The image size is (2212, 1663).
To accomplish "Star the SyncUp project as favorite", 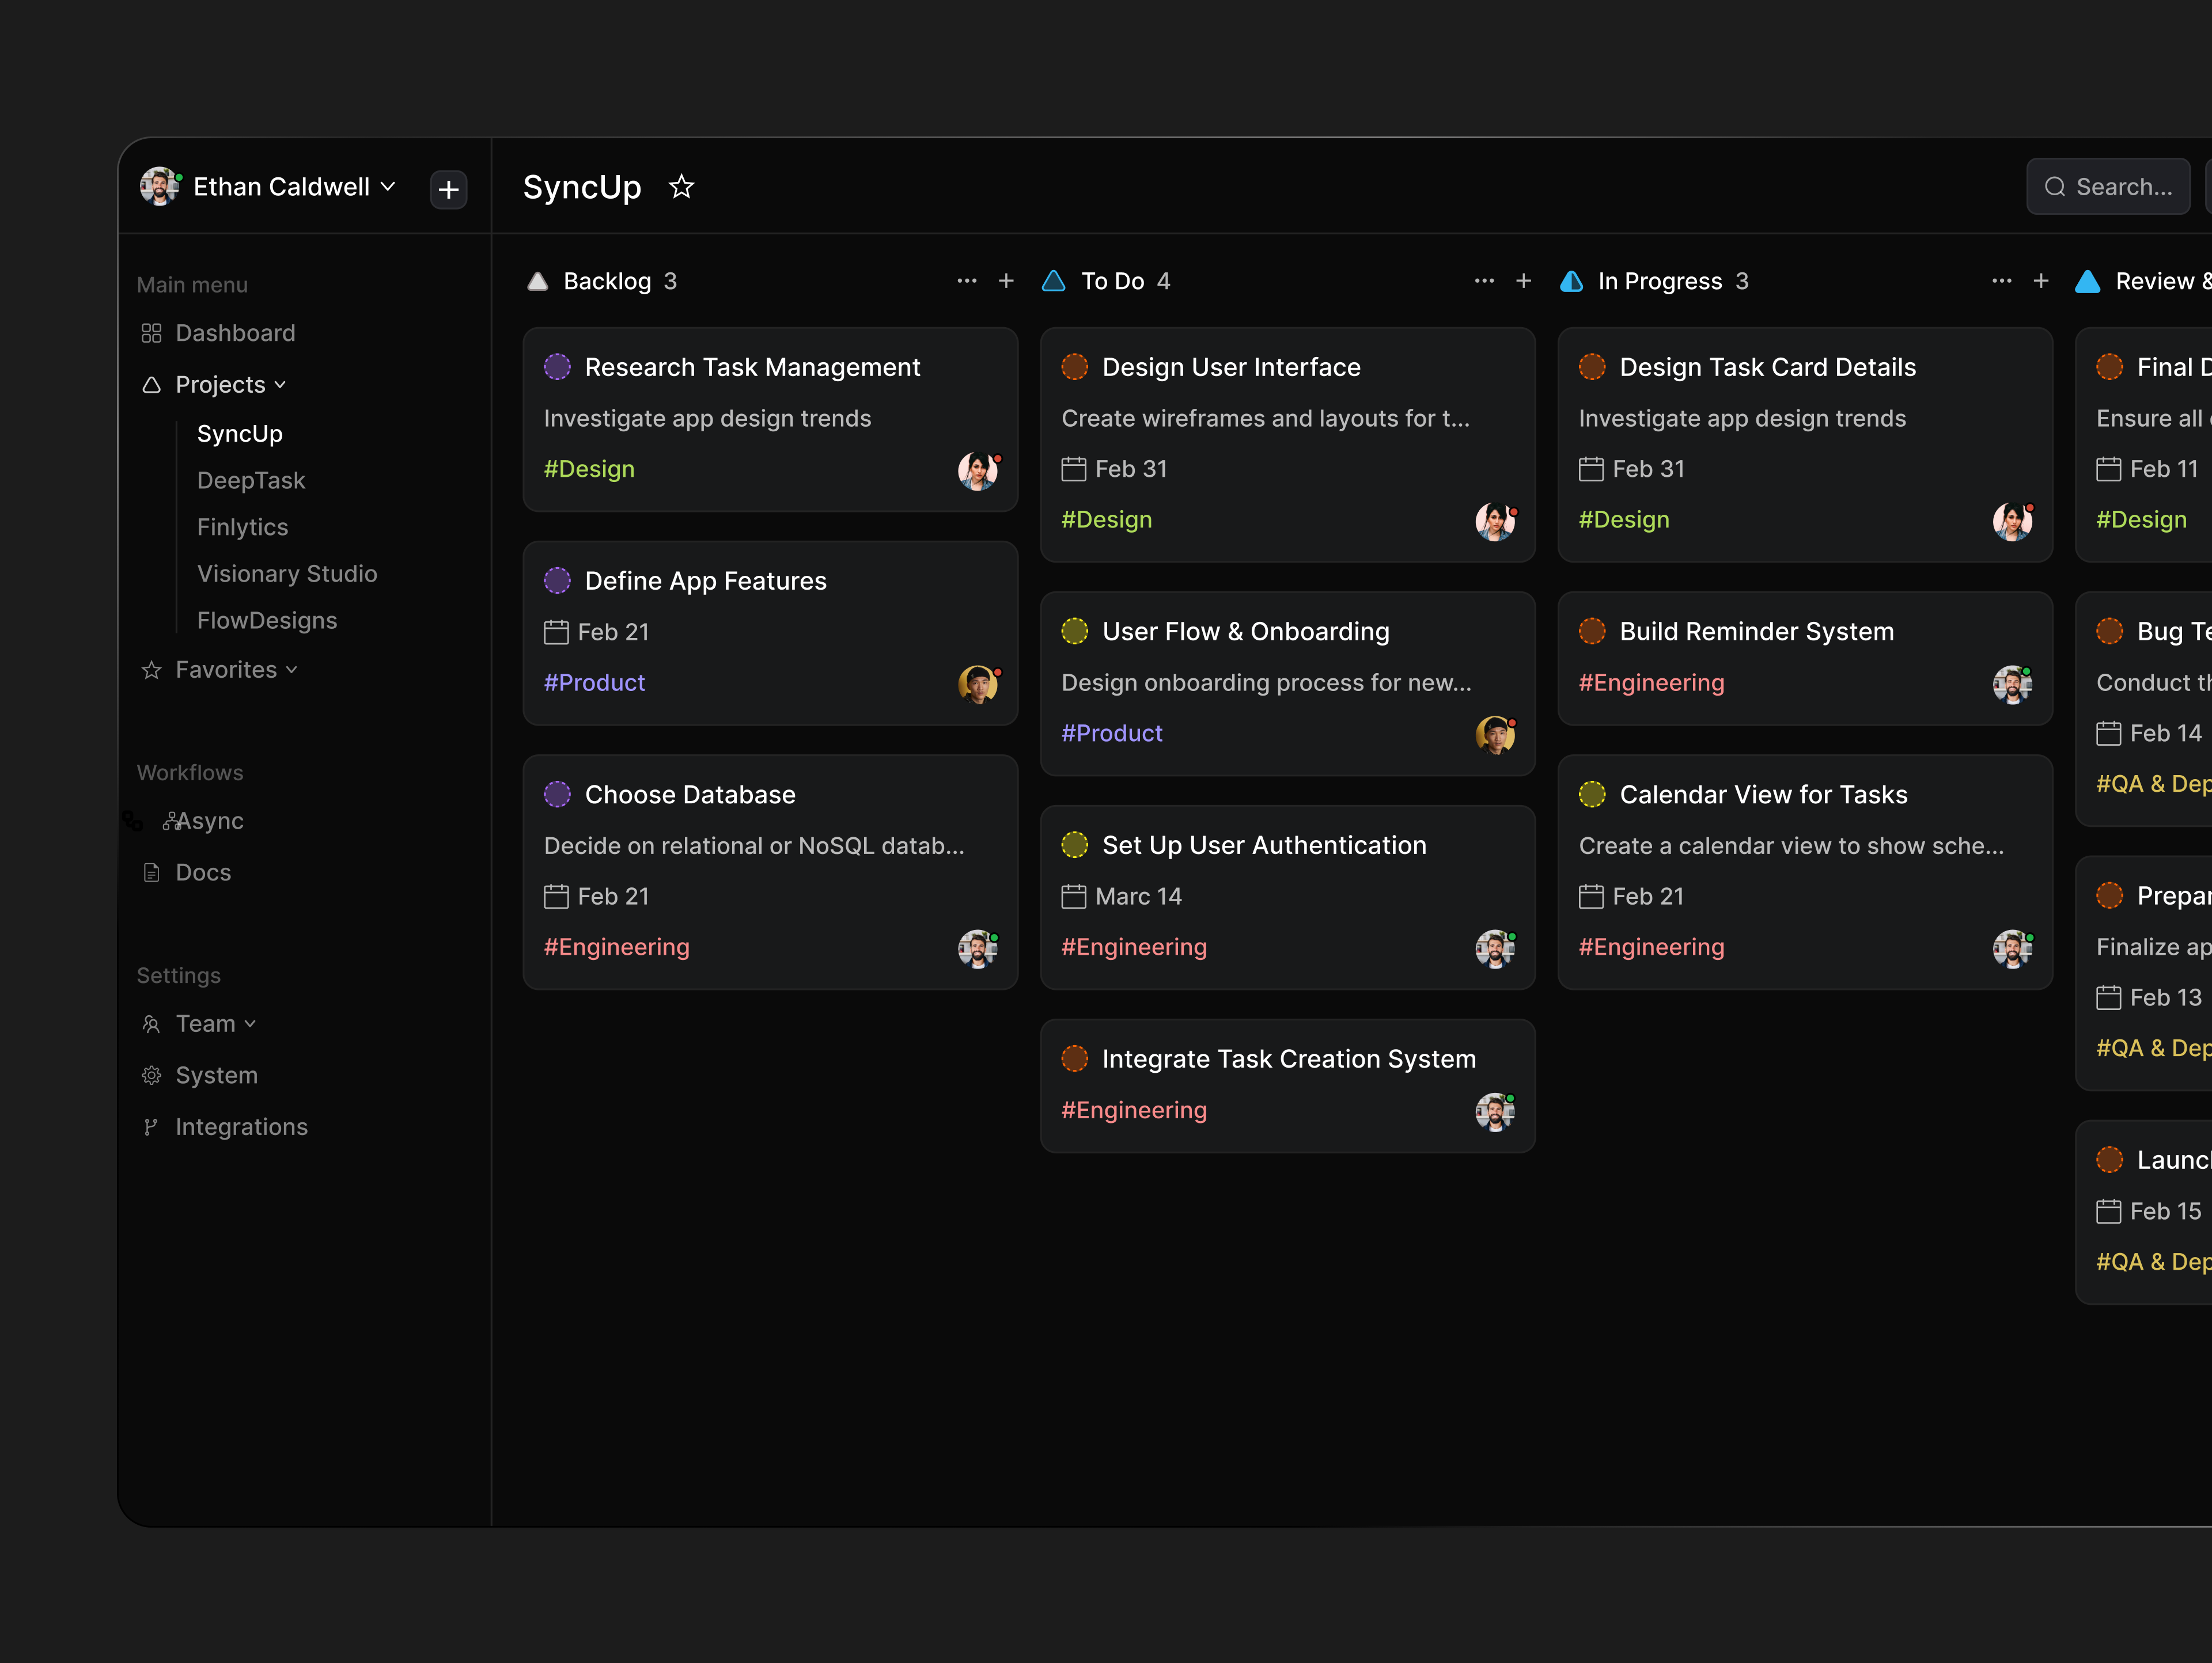I will click(681, 187).
